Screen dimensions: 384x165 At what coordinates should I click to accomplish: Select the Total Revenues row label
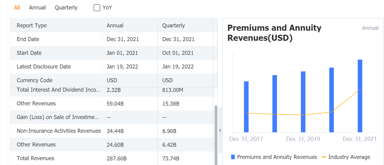(35, 158)
